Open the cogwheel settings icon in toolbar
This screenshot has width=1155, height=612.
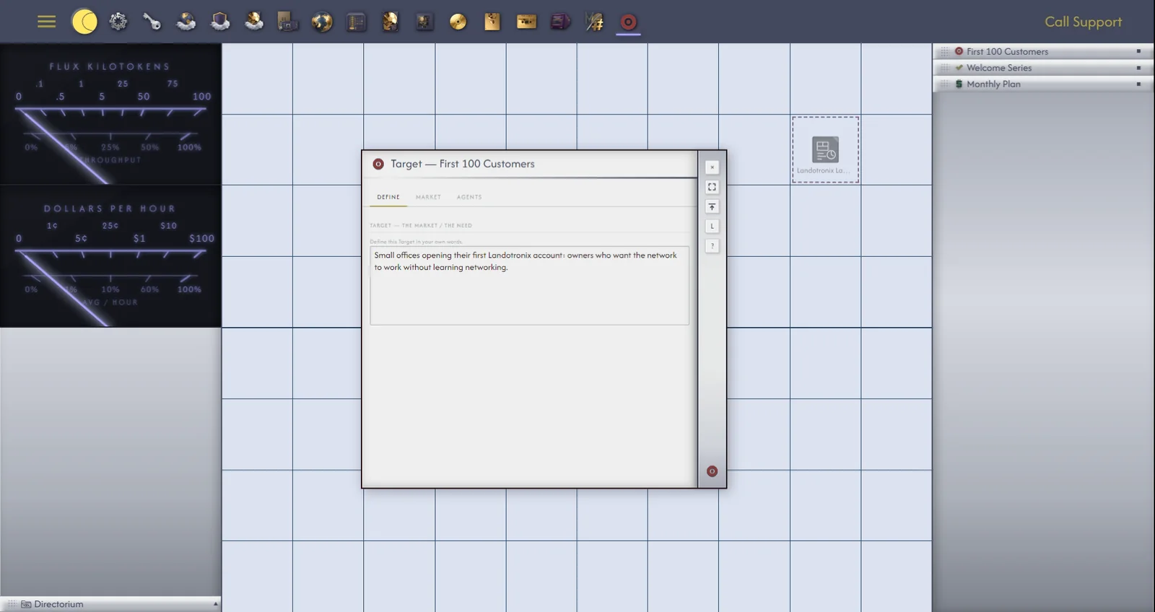point(118,22)
